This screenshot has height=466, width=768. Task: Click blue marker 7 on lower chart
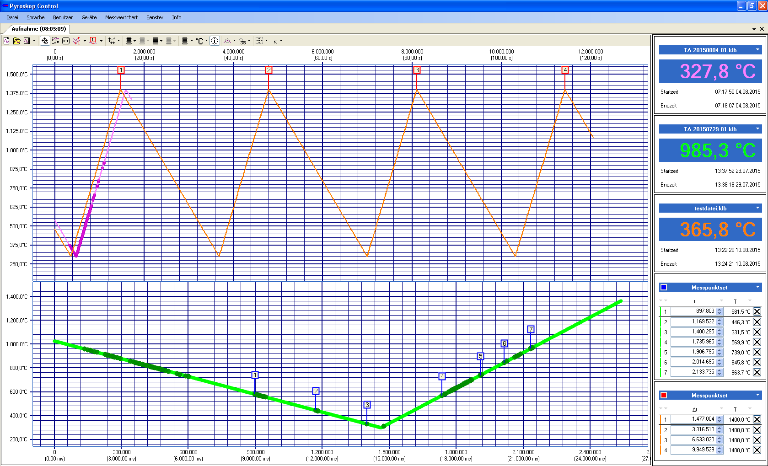pos(531,329)
